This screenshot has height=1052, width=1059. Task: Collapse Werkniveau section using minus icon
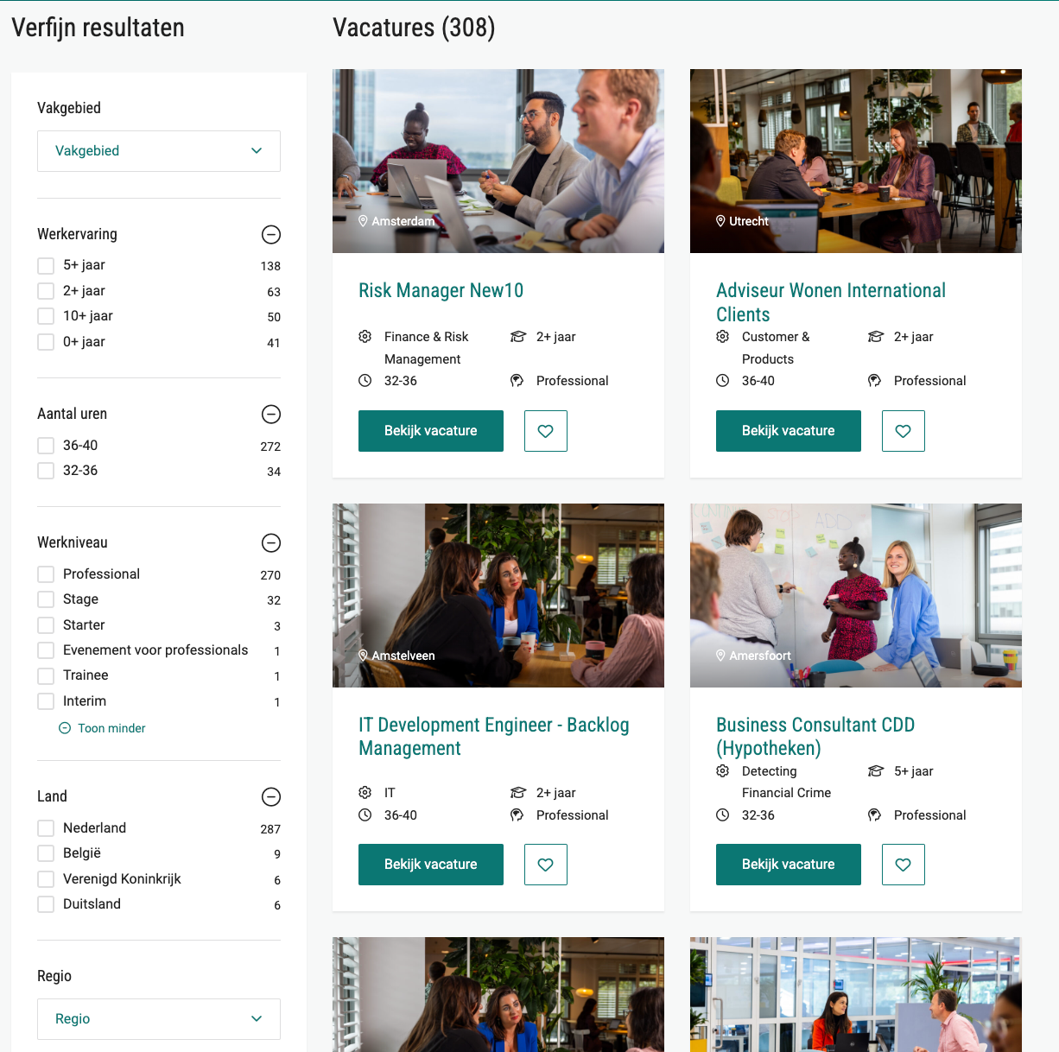click(271, 542)
